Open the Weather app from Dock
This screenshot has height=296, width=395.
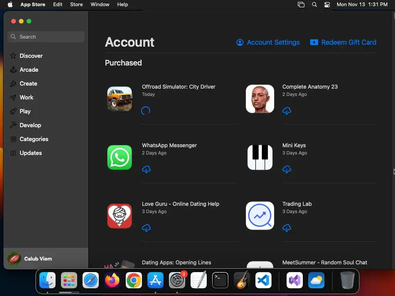pyautogui.click(x=316, y=280)
